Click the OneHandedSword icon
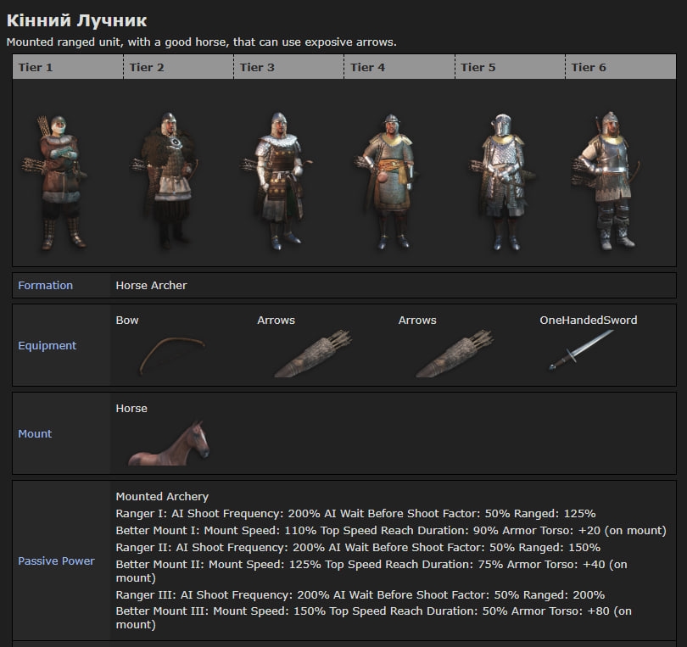The height and width of the screenshot is (647, 687). coord(581,349)
